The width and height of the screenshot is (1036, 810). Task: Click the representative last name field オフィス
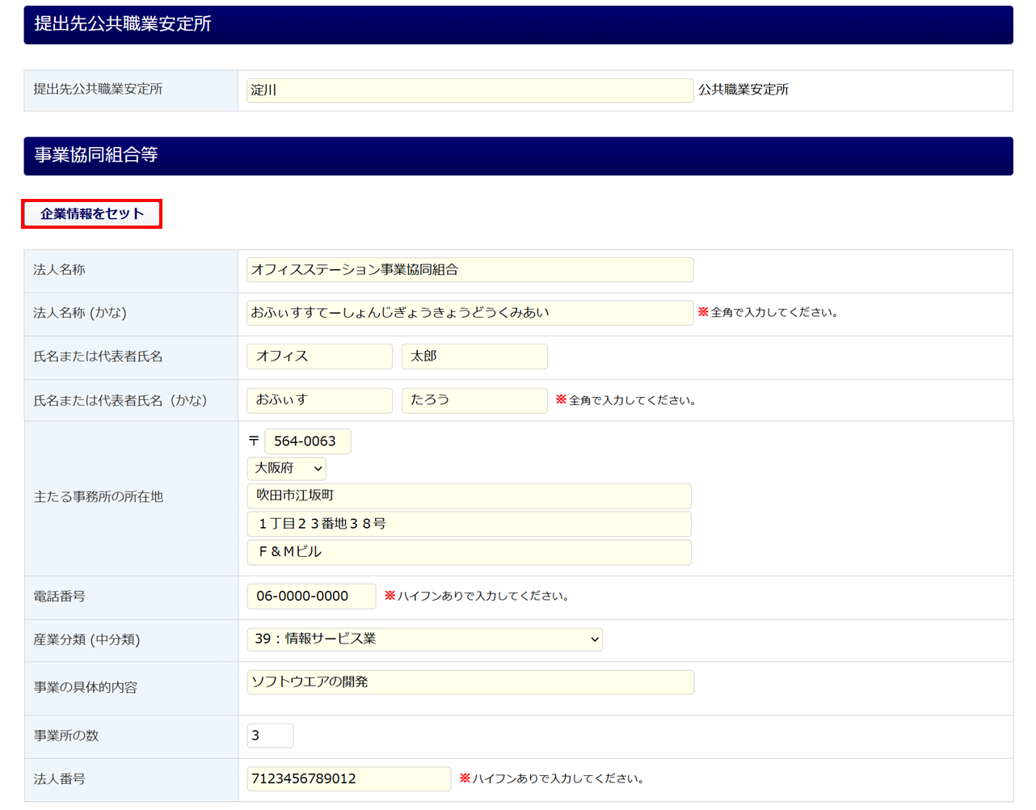pos(319,356)
